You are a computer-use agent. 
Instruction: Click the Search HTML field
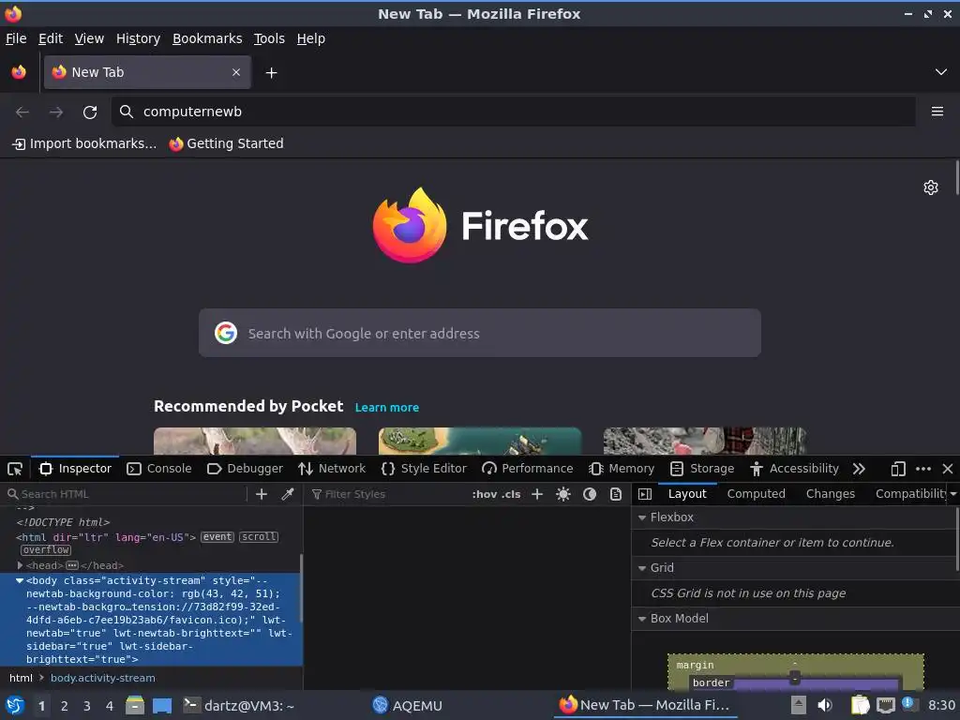[x=126, y=494]
